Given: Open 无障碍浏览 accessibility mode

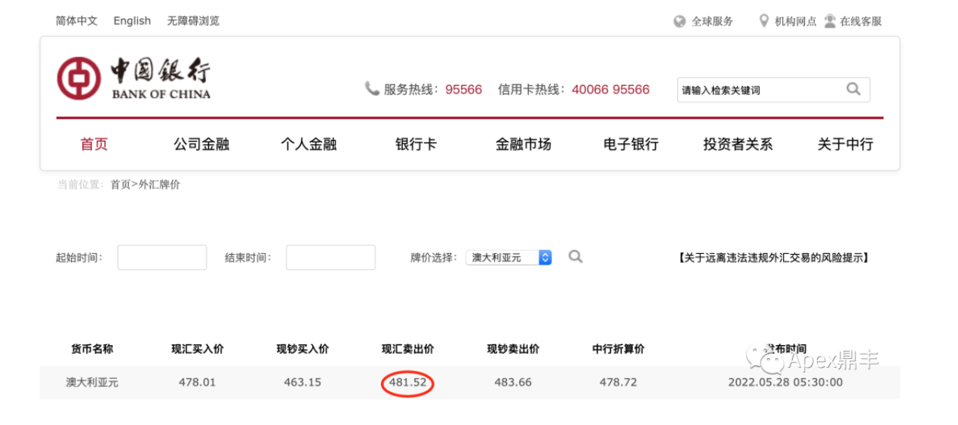Looking at the screenshot, I should [x=193, y=21].
